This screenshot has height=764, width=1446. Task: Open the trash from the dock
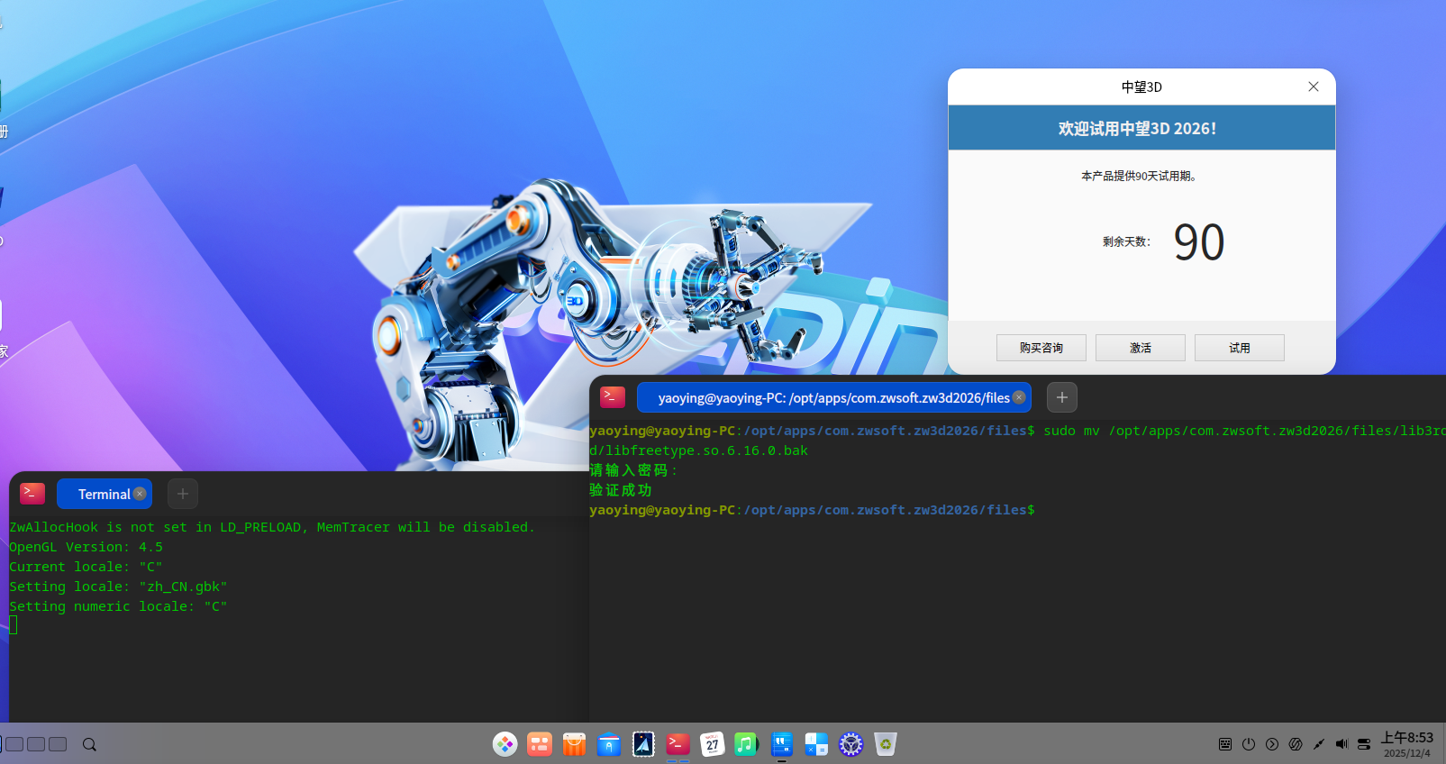click(886, 744)
